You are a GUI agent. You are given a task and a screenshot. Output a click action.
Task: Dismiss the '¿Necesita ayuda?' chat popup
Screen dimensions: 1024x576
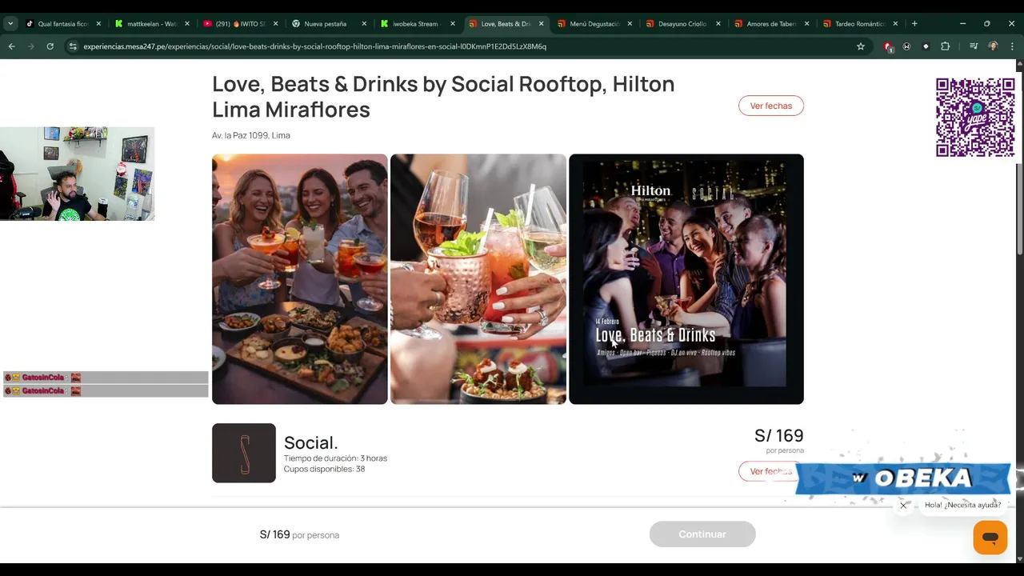pos(903,506)
